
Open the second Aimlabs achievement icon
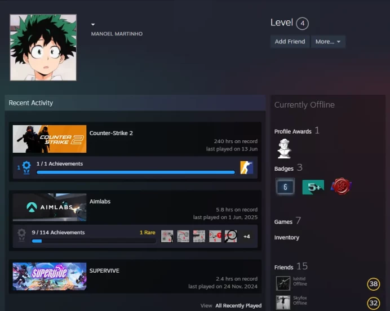(183, 236)
